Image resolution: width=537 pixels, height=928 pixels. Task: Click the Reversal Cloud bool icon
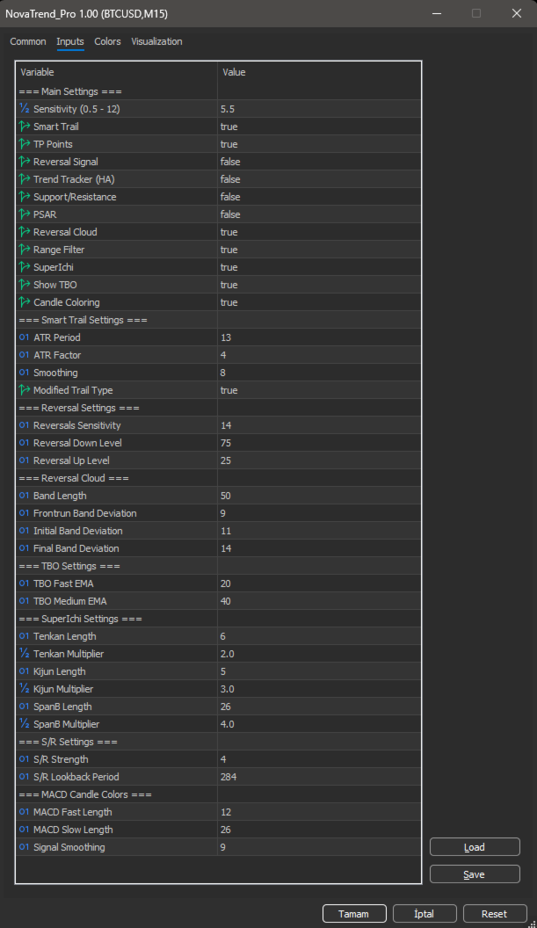pyautogui.click(x=25, y=232)
